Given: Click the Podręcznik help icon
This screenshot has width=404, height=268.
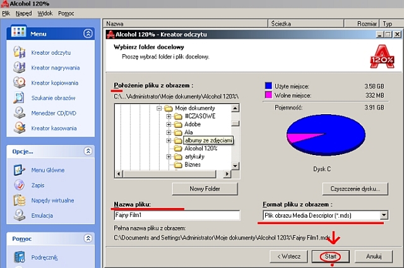Looking at the screenshot, I should [20, 257].
